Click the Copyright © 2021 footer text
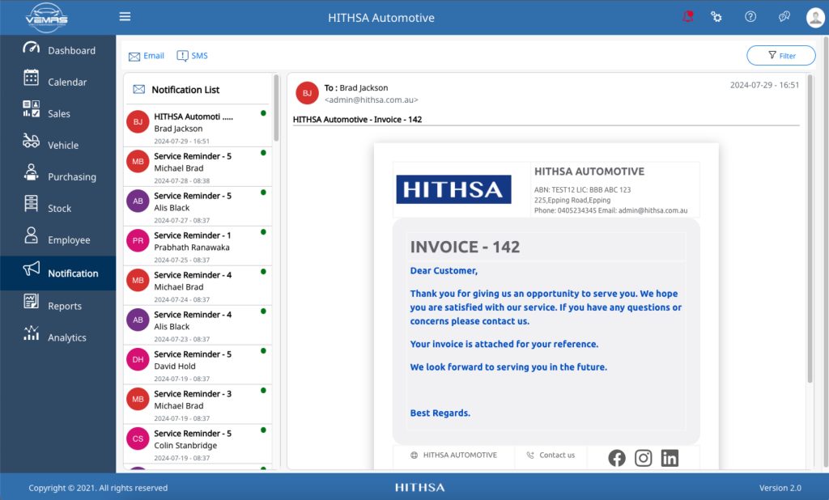The height and width of the screenshot is (500, 829). (x=98, y=488)
